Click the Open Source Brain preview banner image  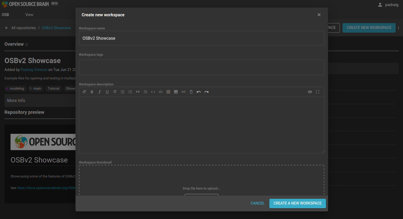click(x=43, y=142)
